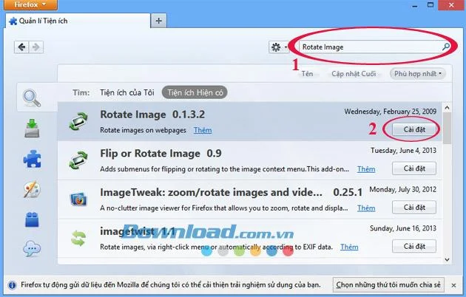Sort results by Tên

[307, 74]
